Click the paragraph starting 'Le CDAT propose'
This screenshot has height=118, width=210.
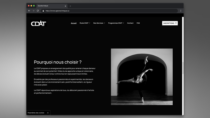click(x=65, y=71)
